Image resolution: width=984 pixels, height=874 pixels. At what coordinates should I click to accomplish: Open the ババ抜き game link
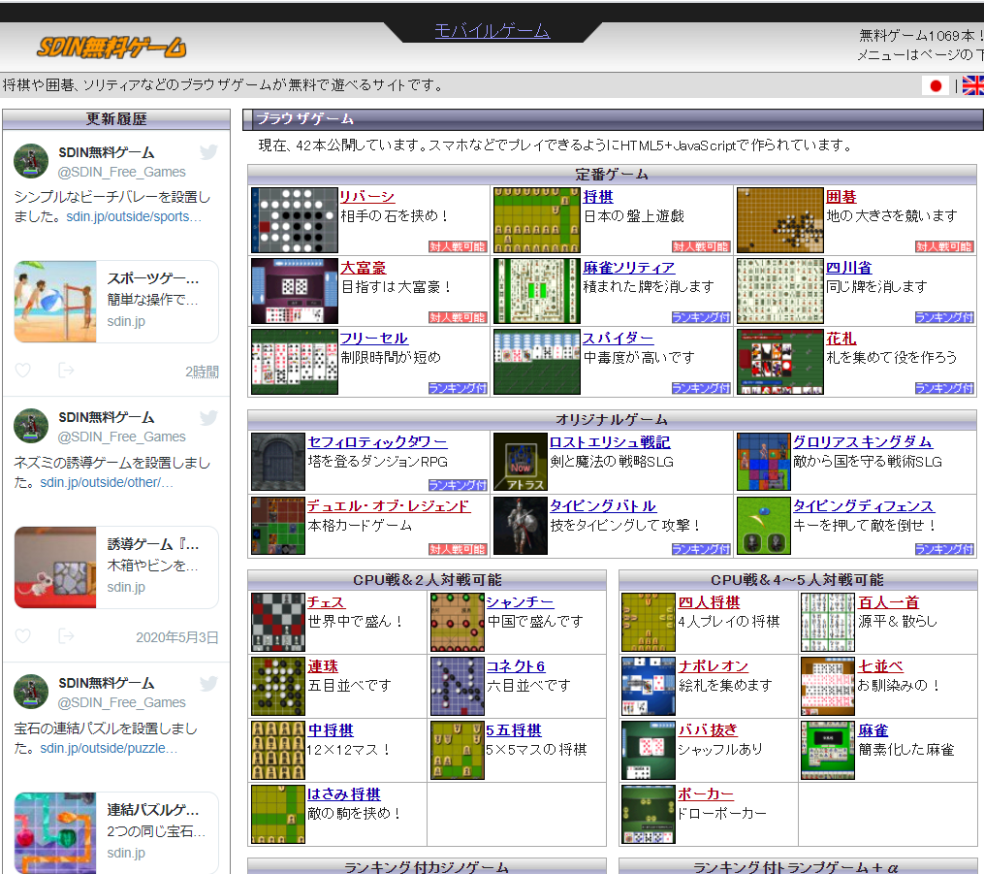[708, 730]
